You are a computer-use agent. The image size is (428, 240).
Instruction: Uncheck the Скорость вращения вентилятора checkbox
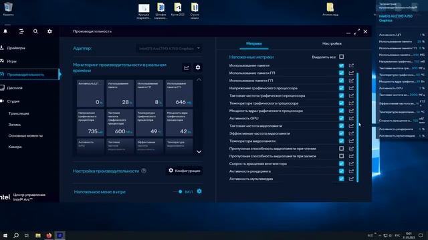point(341,163)
